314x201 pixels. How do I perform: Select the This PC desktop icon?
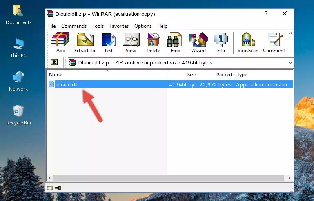[x=18, y=48]
